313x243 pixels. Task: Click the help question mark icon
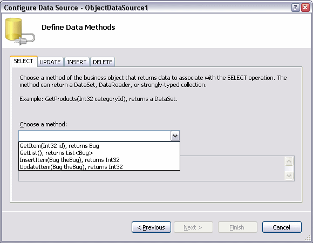(x=295, y=8)
